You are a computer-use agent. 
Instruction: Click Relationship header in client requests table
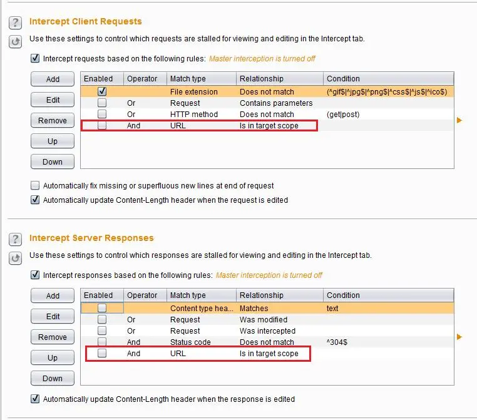[280, 79]
